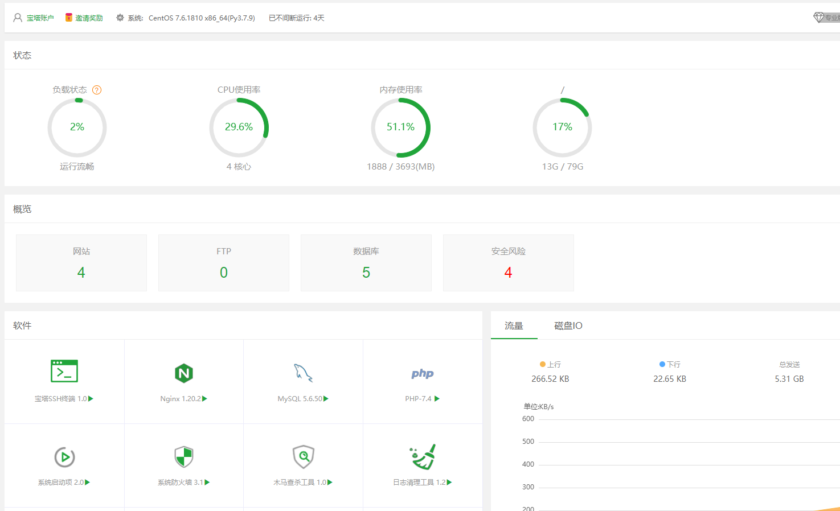Click the Nginx hexagon icon
Viewport: 840px width, 511px height.
[x=183, y=373]
